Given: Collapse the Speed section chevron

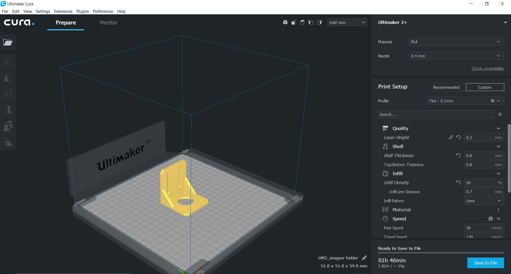Looking at the screenshot, I should [498, 219].
